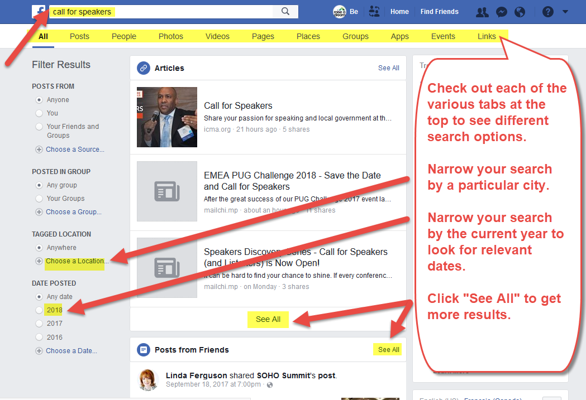The height and width of the screenshot is (400, 586).
Task: Click the plus icon beside Choose a Source
Action: [x=39, y=150]
